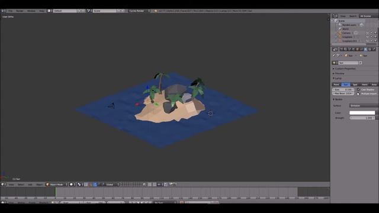The height and width of the screenshot is (213, 379).
Task: Click the Sun object breadcrumb in properties
Action: [x=349, y=56]
